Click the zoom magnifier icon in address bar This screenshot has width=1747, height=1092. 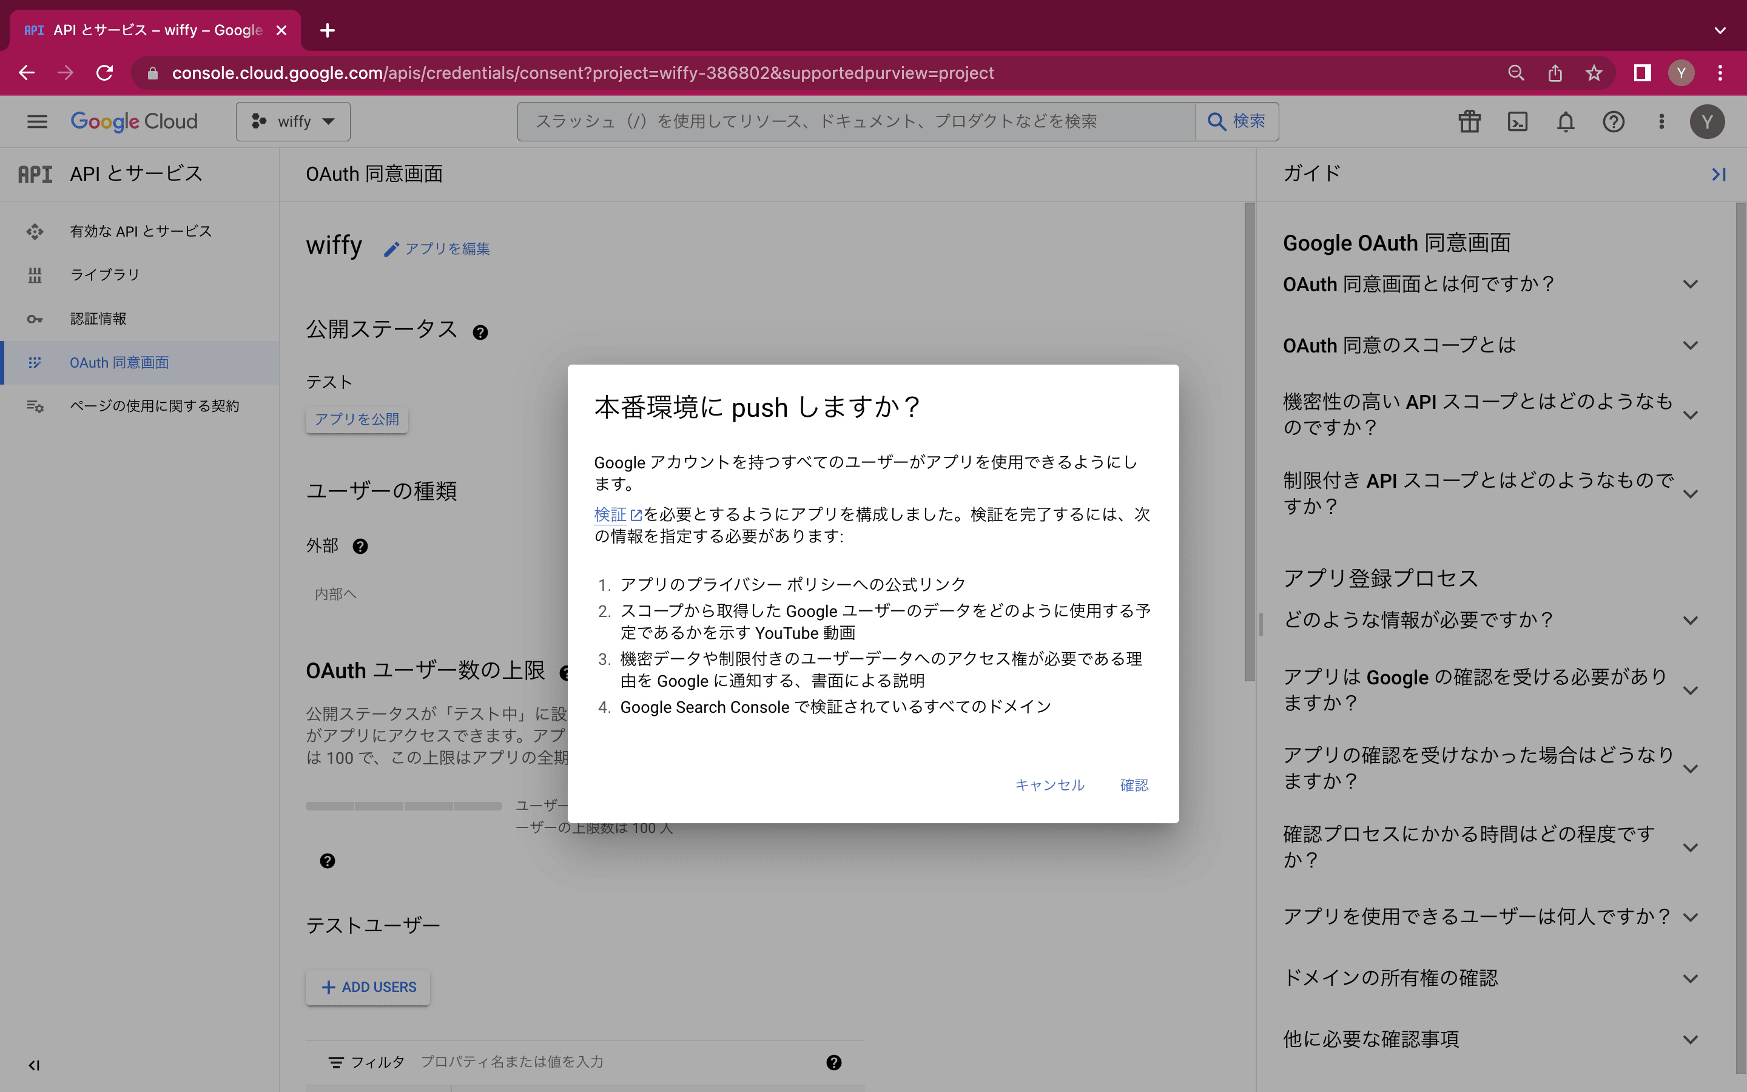tap(1516, 73)
